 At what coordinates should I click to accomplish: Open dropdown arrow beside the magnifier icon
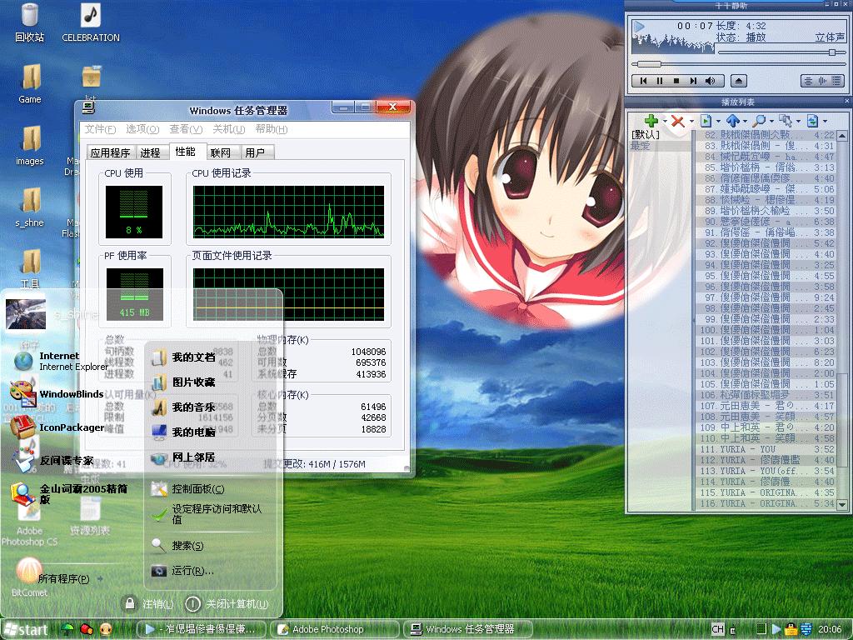point(772,122)
